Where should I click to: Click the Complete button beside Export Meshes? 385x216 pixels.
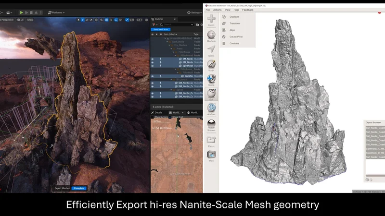79,188
